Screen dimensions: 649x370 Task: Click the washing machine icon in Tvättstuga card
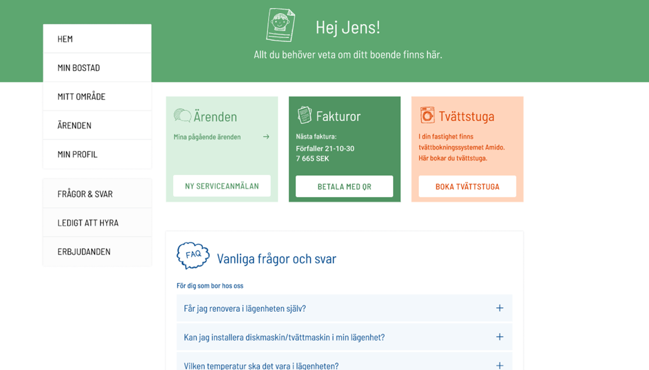click(x=427, y=115)
